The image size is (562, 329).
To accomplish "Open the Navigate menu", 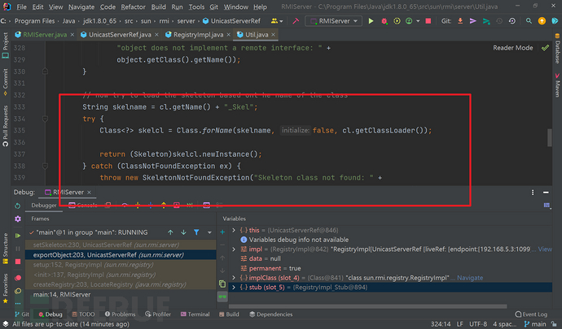I will click(81, 6).
